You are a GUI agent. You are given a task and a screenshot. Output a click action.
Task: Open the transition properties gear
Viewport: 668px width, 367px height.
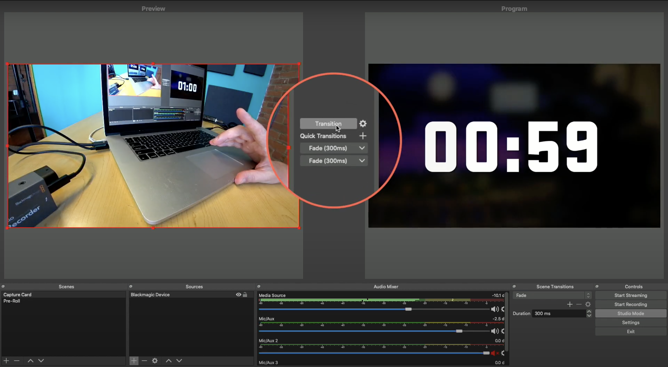362,124
